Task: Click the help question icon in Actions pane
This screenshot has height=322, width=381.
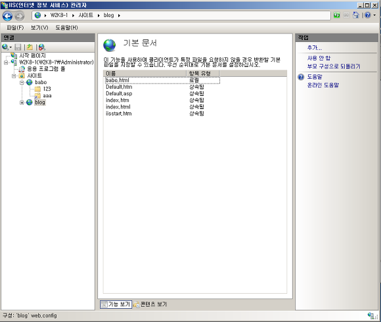Action: pyautogui.click(x=301, y=77)
